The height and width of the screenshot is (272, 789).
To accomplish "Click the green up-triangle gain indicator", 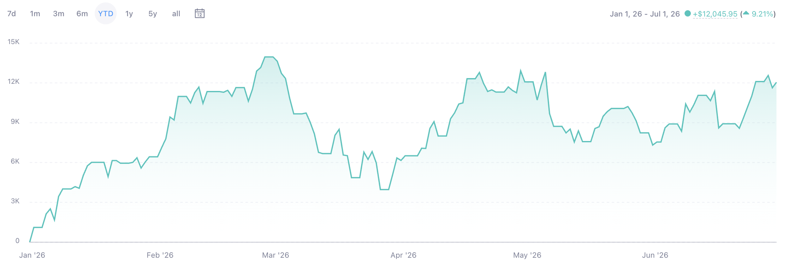I will click(x=746, y=13).
